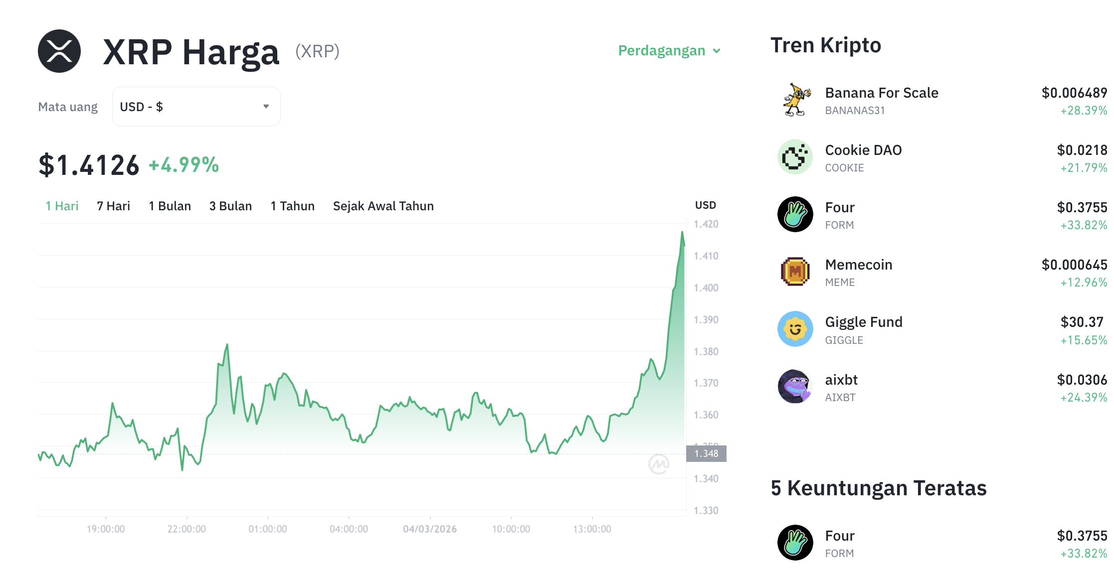Select the Four FORM hand icon
Screen dimensions: 1114x572
795,214
